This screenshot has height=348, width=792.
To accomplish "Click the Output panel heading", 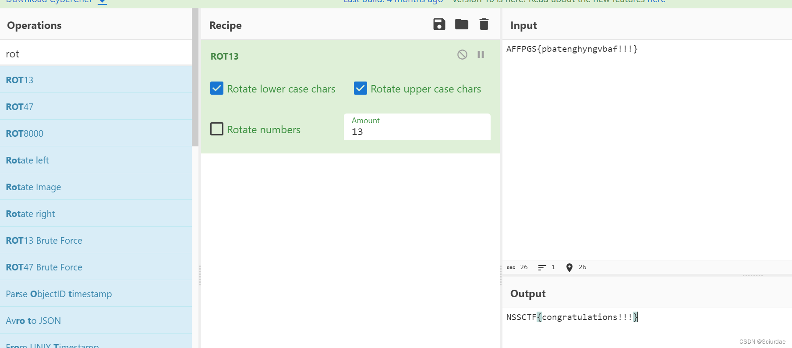I will tap(528, 294).
